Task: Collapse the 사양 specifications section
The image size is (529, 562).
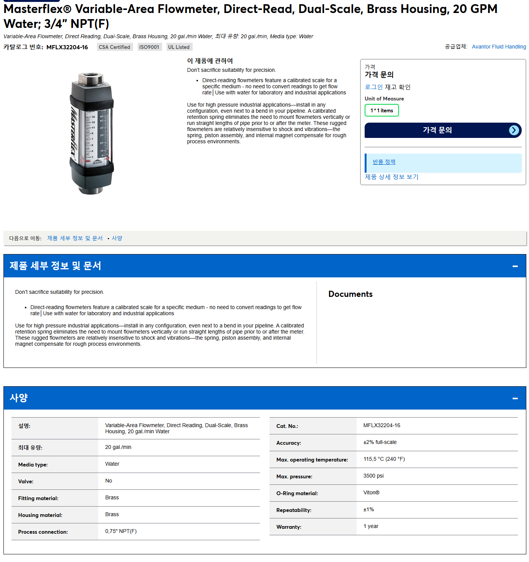Action: click(x=515, y=398)
